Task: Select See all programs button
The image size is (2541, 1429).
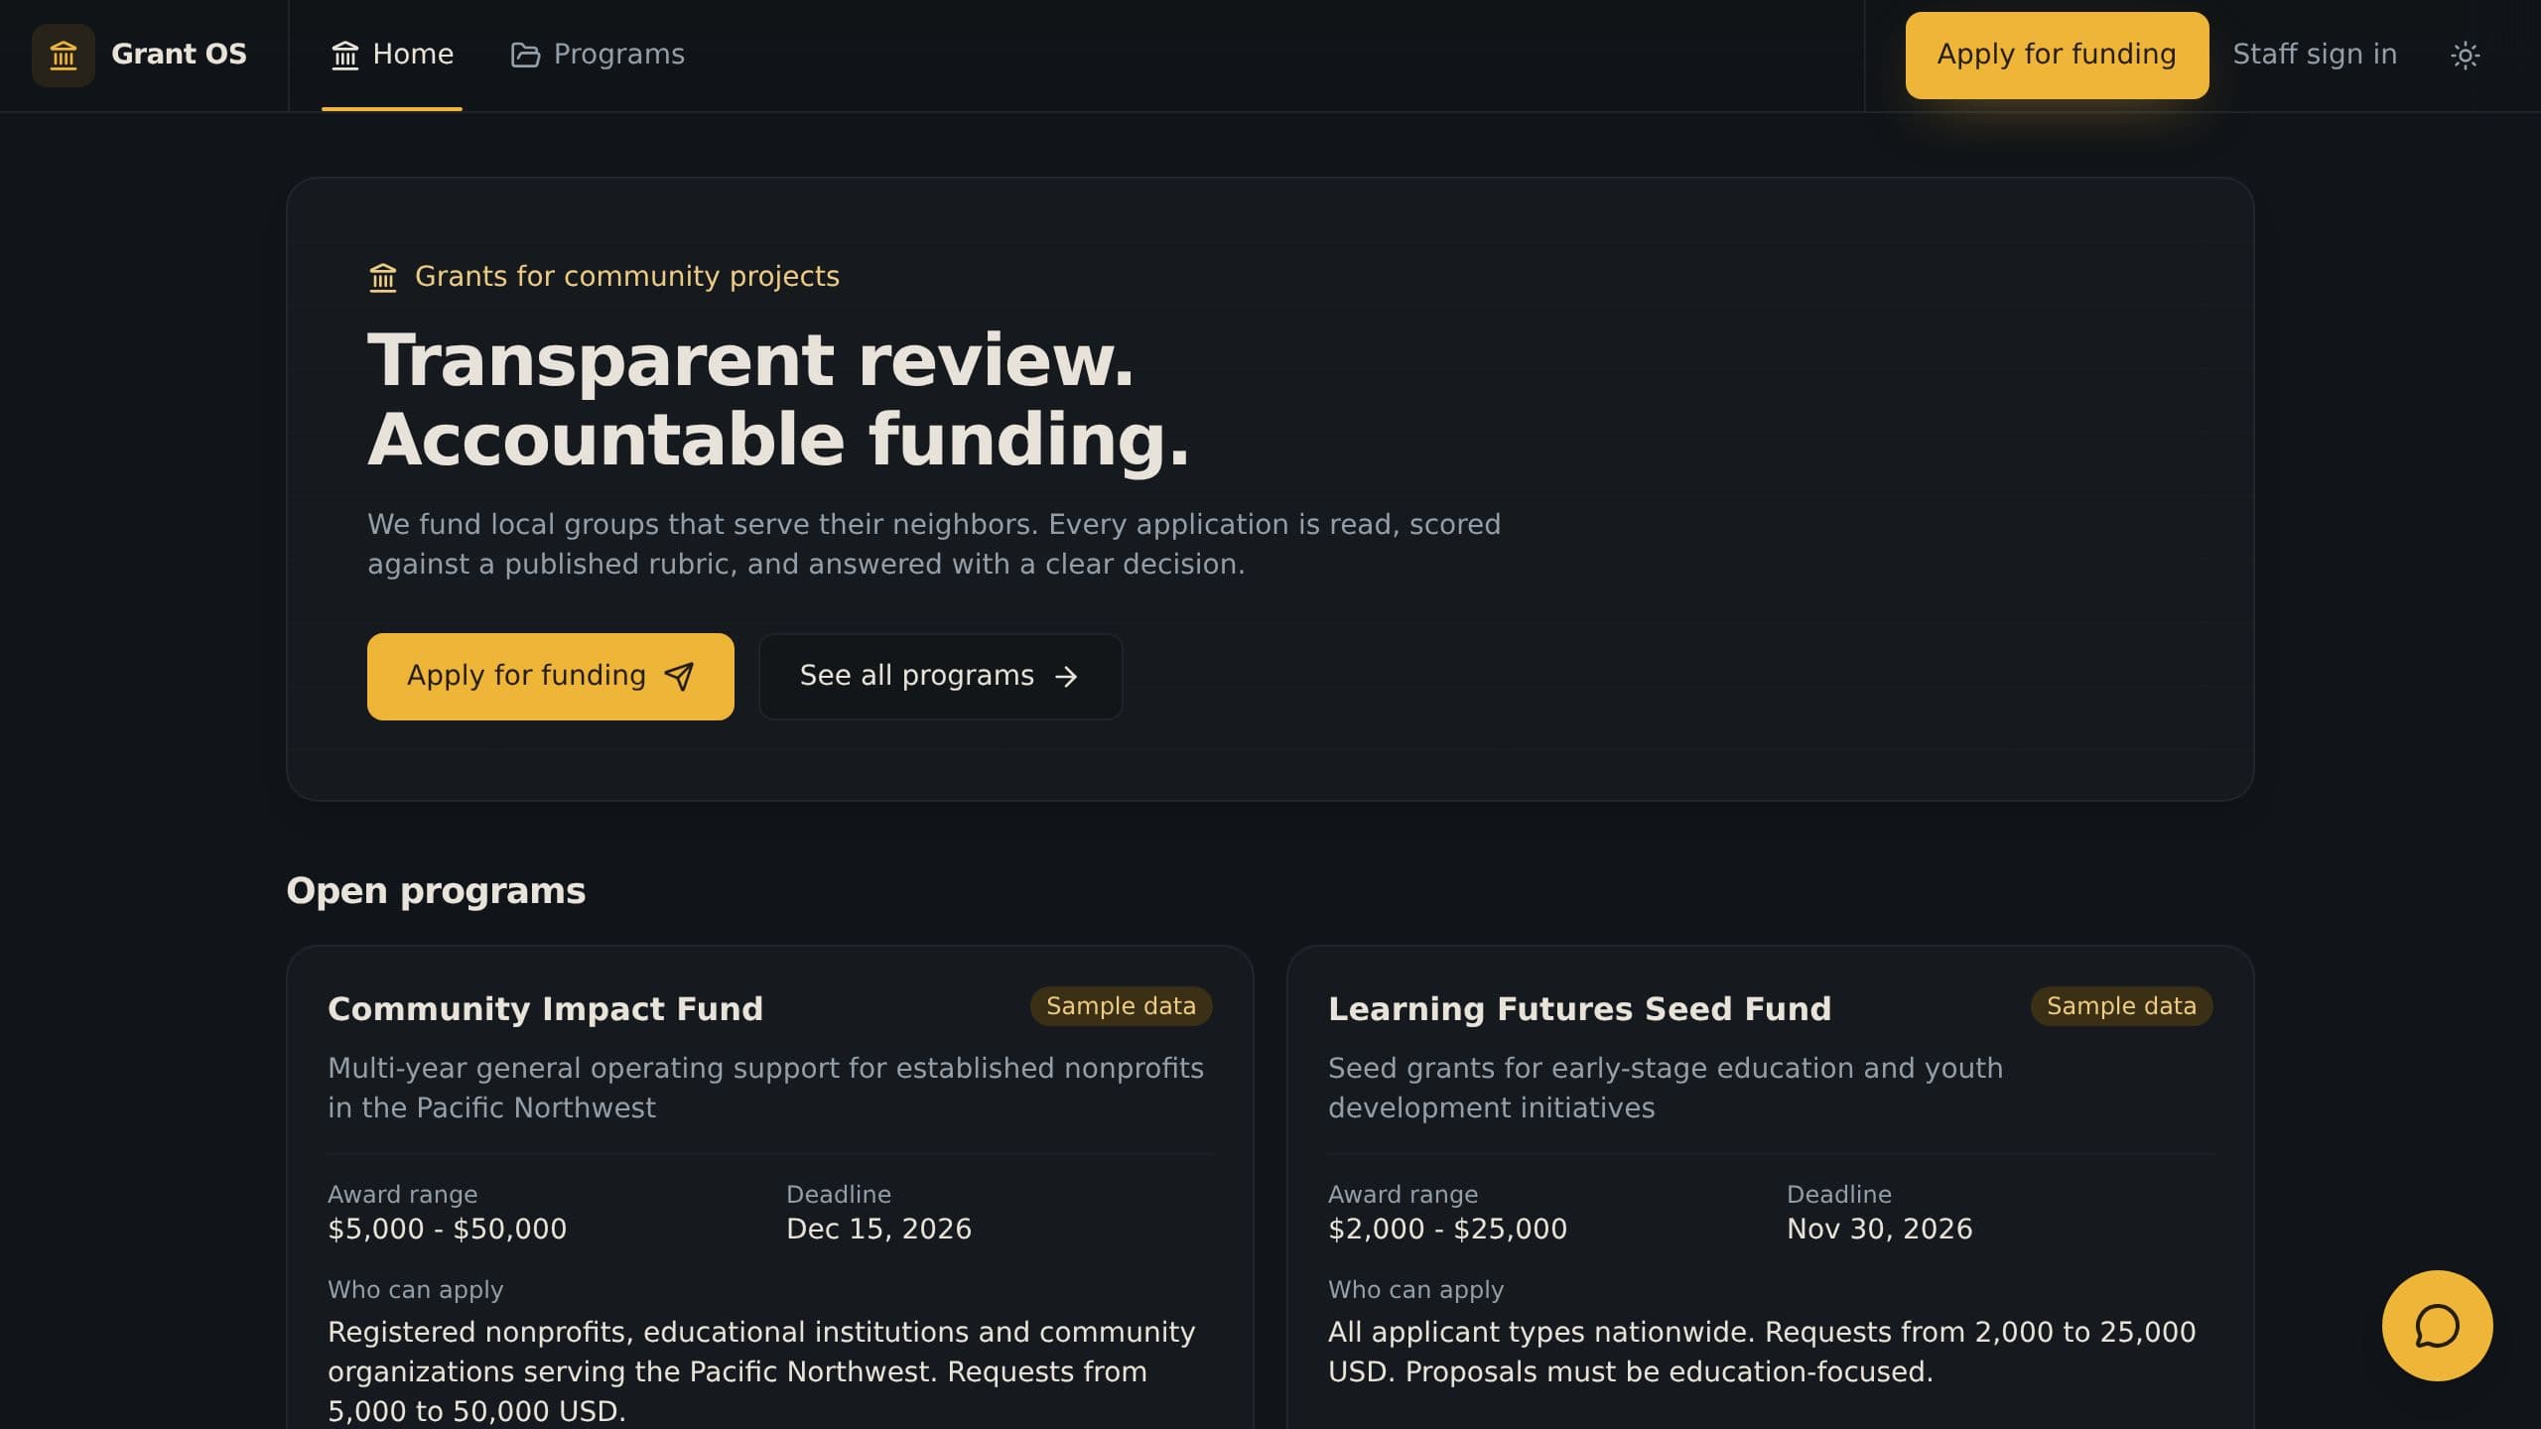Action: point(941,677)
